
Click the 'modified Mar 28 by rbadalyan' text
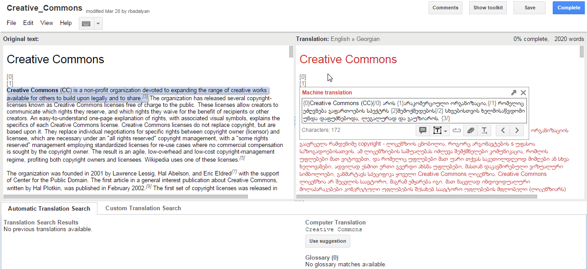pos(118,11)
